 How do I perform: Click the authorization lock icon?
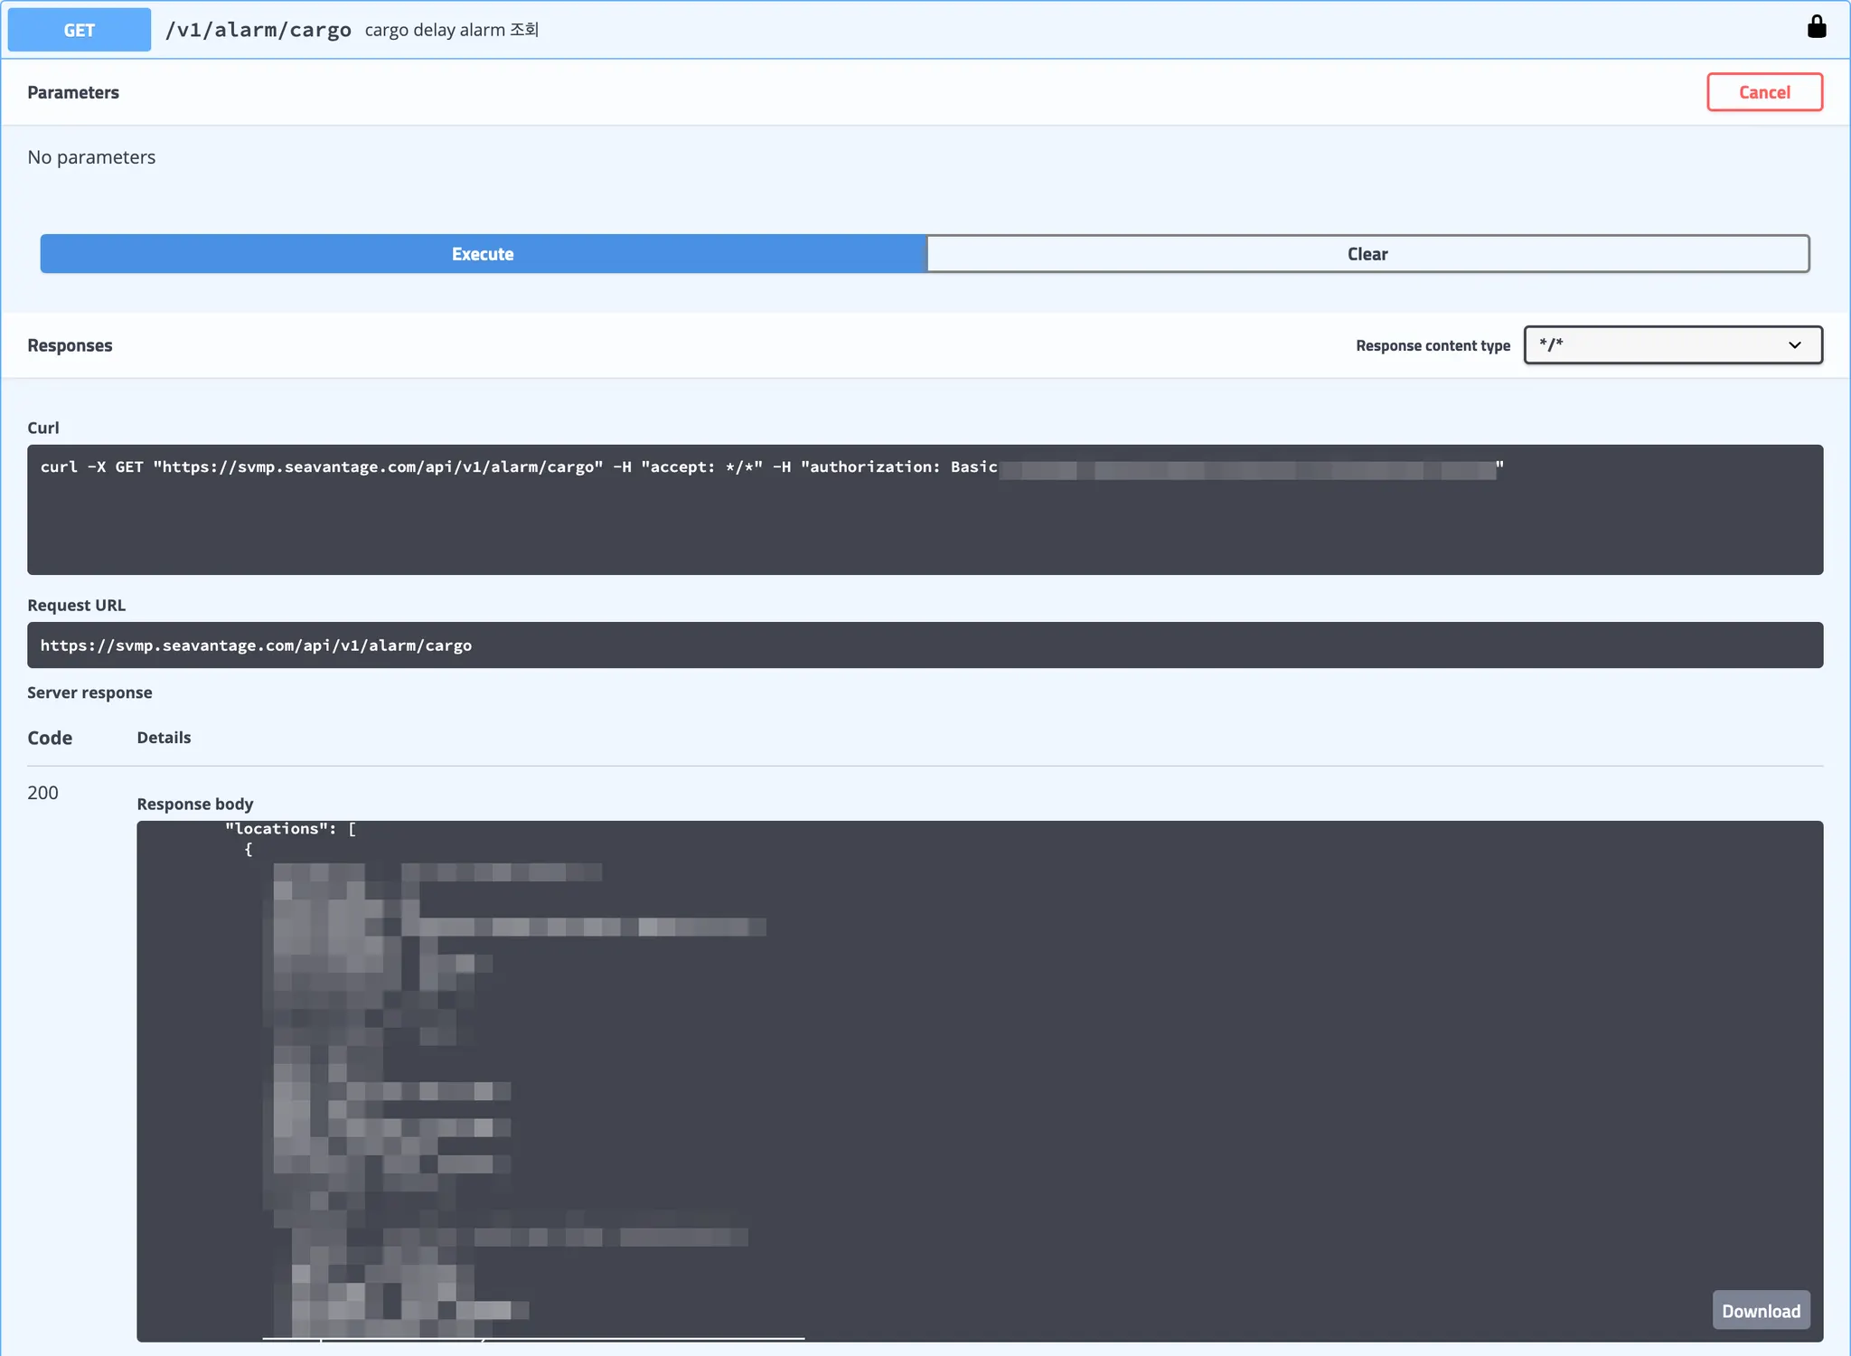pos(1816,27)
